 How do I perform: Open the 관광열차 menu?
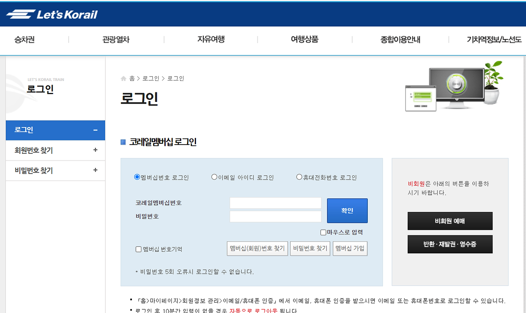point(116,39)
